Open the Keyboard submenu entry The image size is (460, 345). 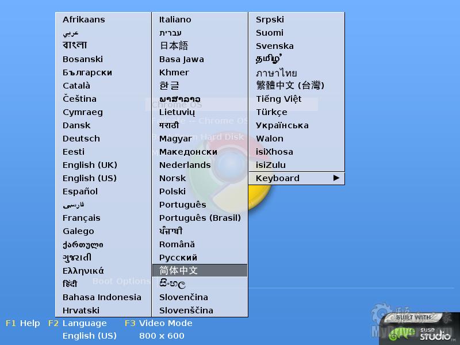point(278,178)
